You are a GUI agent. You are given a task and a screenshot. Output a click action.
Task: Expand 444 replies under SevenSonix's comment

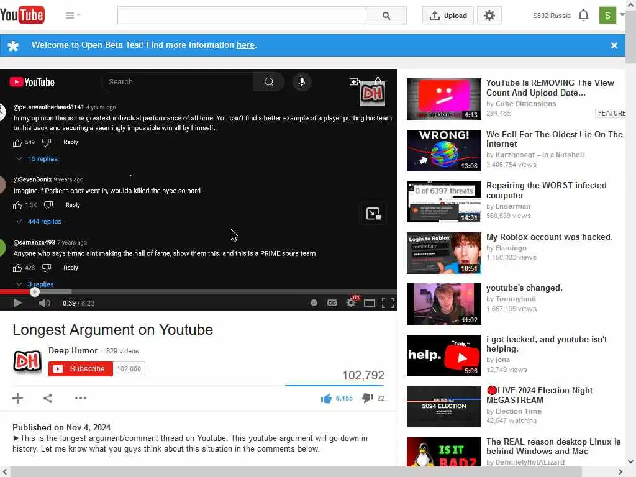(x=44, y=222)
